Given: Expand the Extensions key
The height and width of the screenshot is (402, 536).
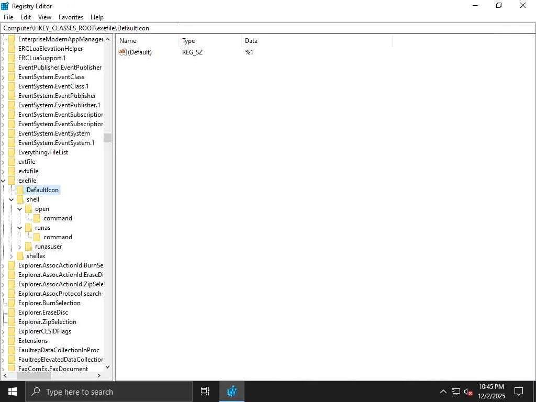Looking at the screenshot, I should 4,341.
